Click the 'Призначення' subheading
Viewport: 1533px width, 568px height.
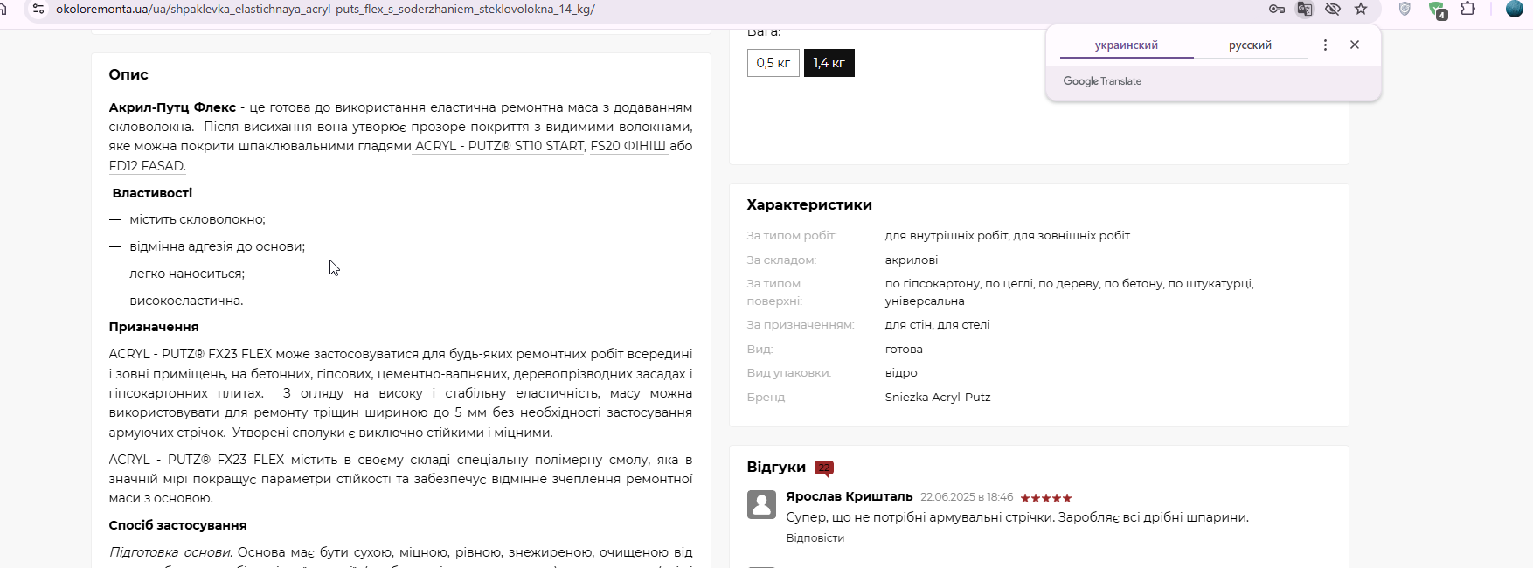(154, 327)
